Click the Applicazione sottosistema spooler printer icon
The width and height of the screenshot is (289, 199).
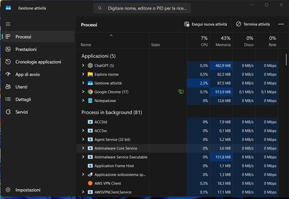[x=90, y=174]
